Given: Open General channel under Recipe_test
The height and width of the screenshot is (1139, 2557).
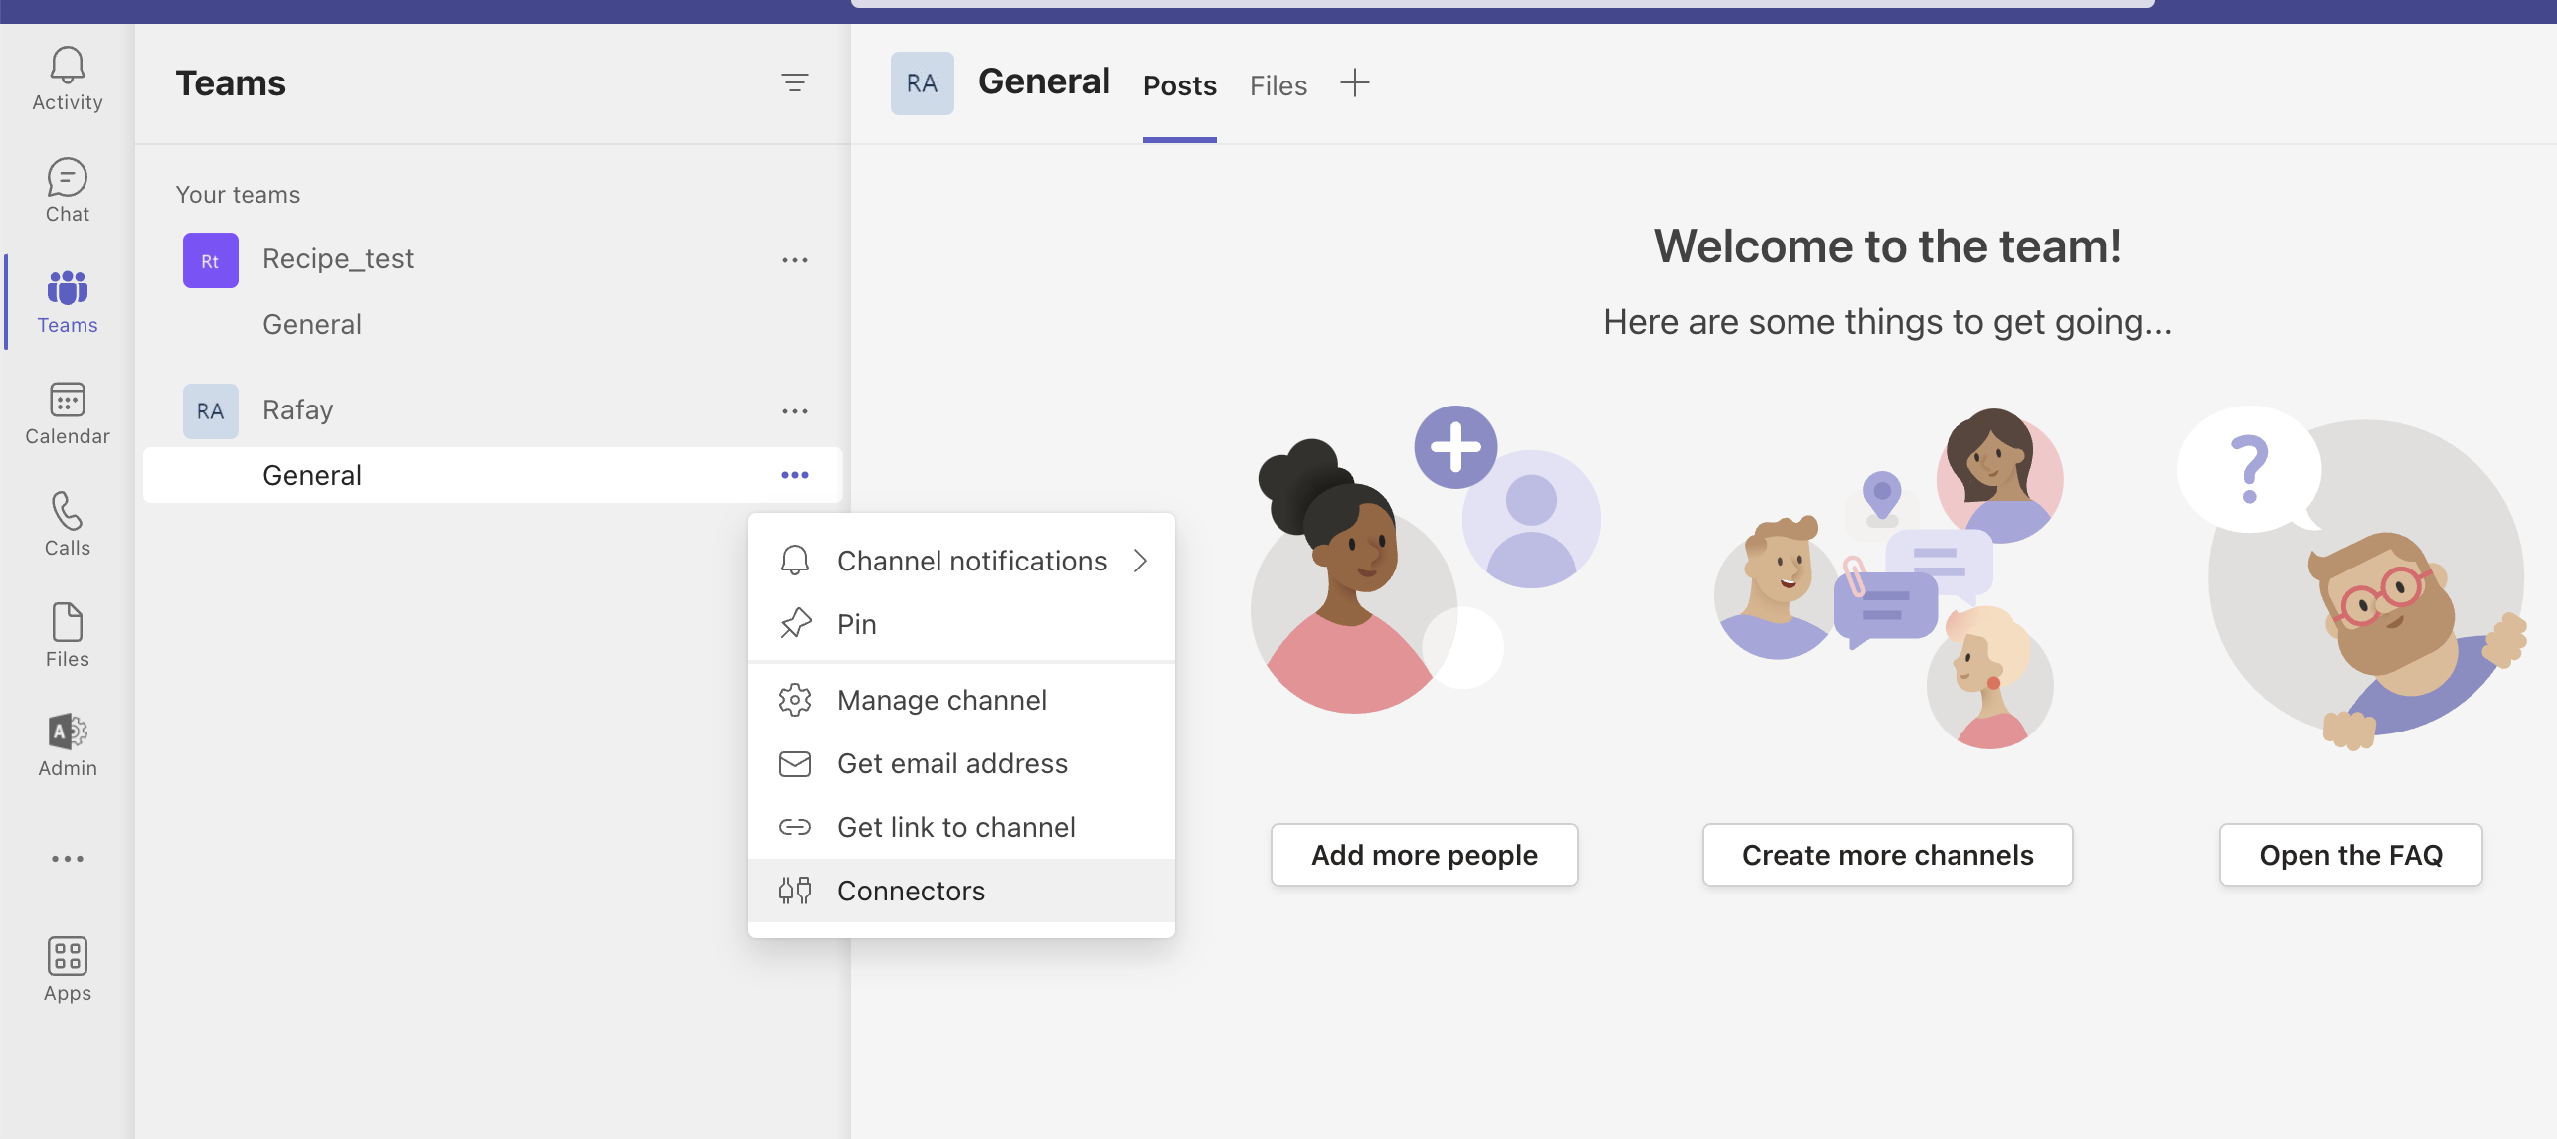Looking at the screenshot, I should tap(312, 324).
